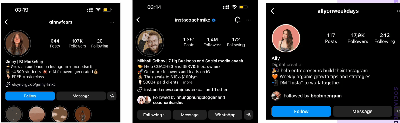
Task: Tap the add-person icon beside ginnyfears Message
Action: (x=112, y=96)
